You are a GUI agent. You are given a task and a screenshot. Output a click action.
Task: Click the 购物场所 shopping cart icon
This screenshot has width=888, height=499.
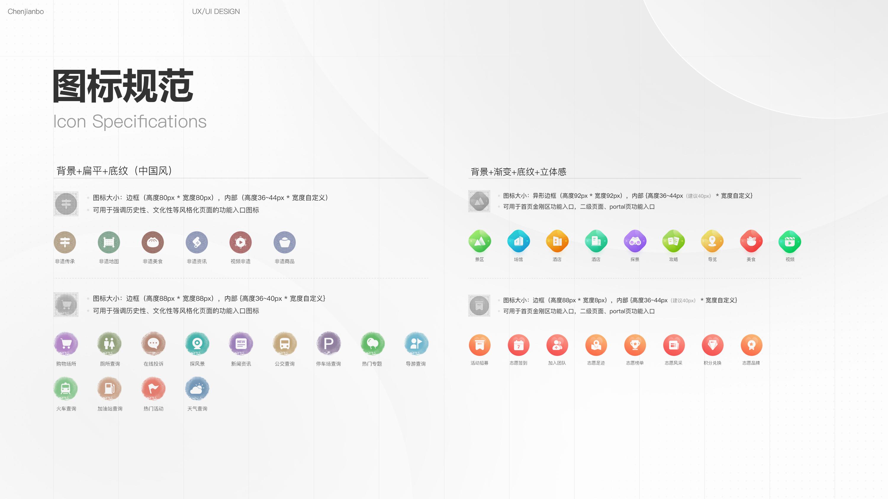(66, 343)
